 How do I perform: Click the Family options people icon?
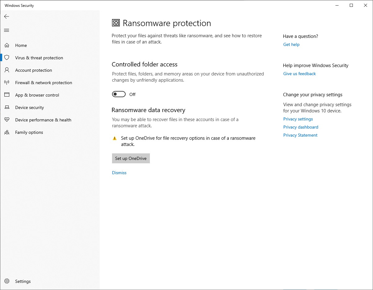click(x=7, y=132)
